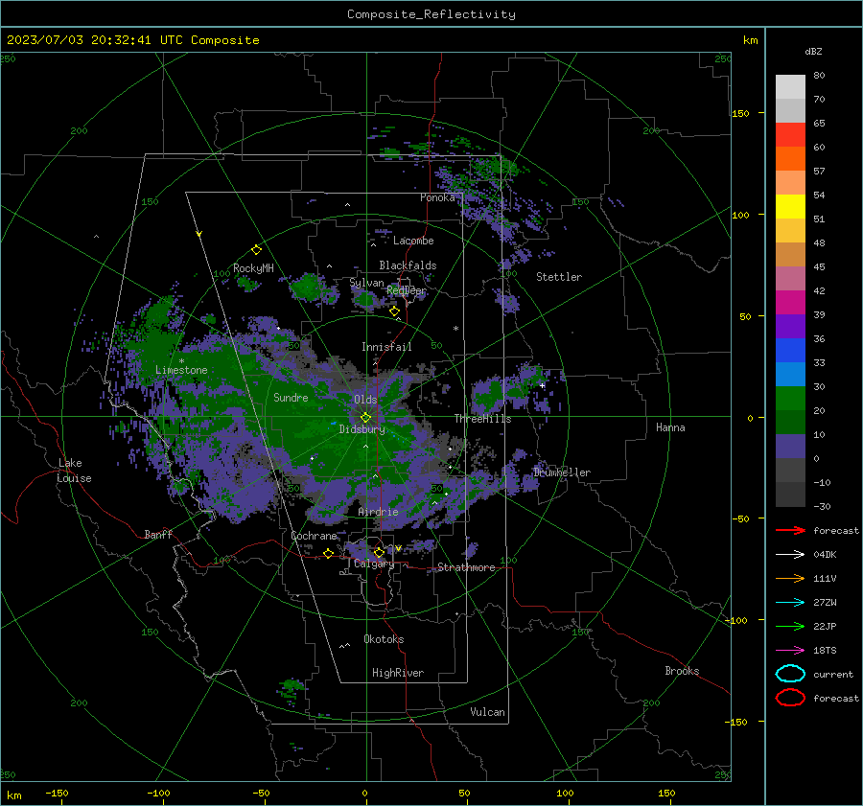Click the cyan current ellipse in legend
Screen dimensions: 863x806
click(x=790, y=674)
